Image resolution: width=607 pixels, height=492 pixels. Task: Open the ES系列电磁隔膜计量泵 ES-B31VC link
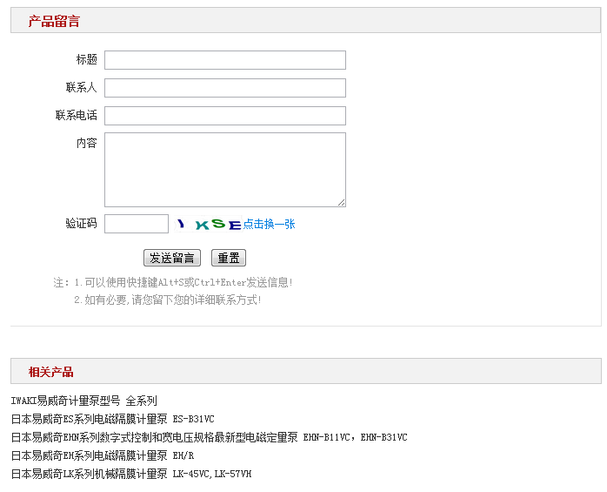coord(113,419)
